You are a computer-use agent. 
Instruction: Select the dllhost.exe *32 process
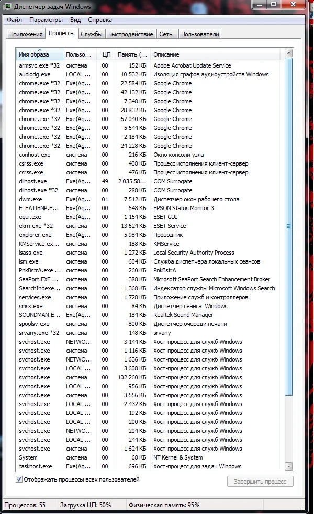point(149,190)
